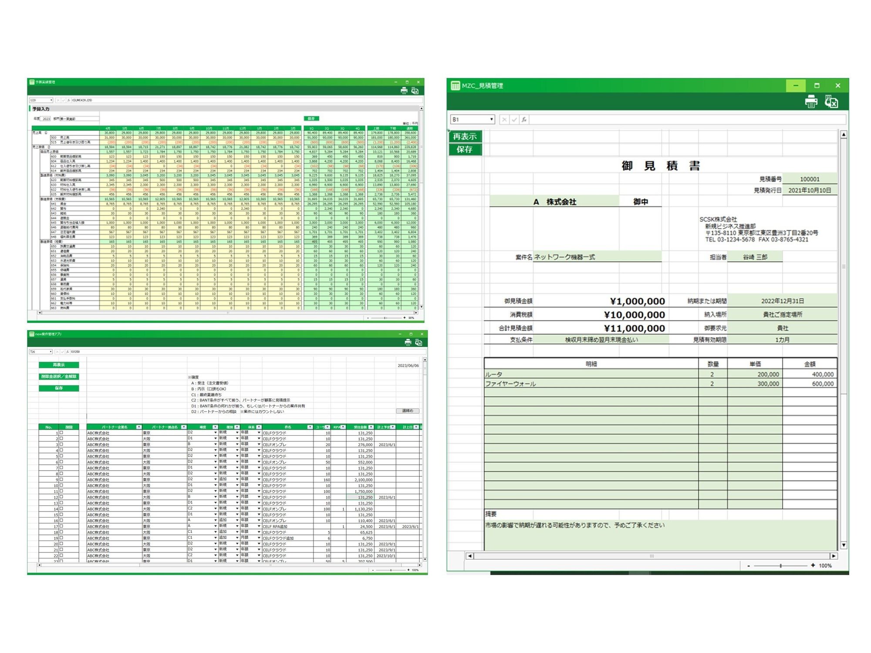The image size is (871, 653).
Task: Click the print icon in MZC_見積管理 window
Action: (x=811, y=101)
